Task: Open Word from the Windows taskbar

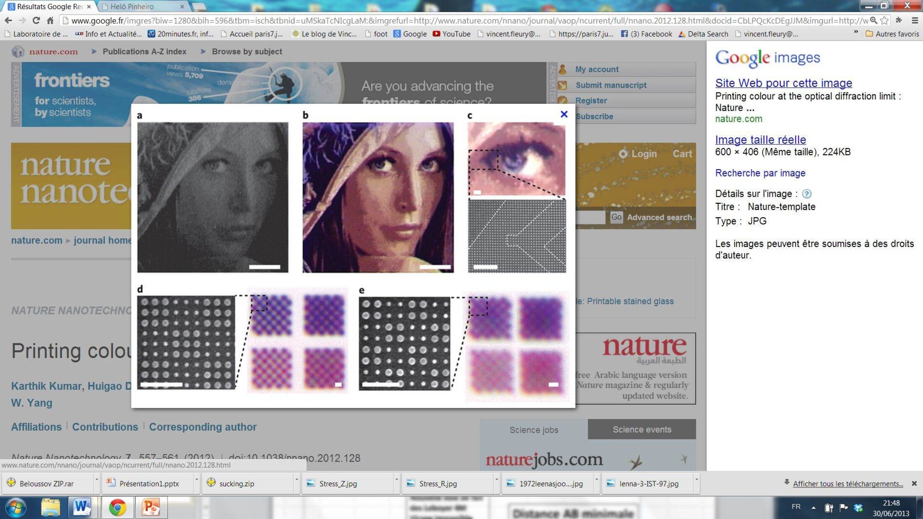Action: (81, 507)
